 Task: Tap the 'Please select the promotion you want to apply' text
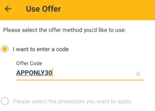coord(72,101)
